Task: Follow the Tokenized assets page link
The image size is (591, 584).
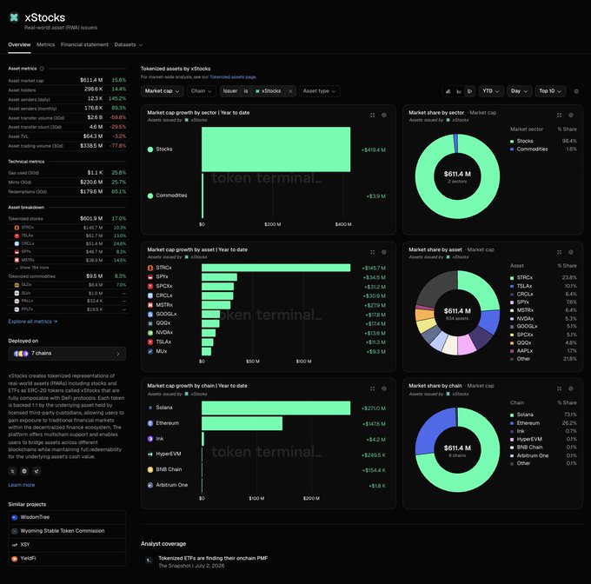Action: pyautogui.click(x=233, y=76)
